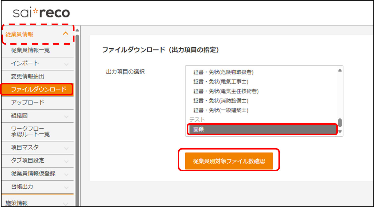Open ワークフロー承認ルート一覧 in the sidebar

pos(31,131)
